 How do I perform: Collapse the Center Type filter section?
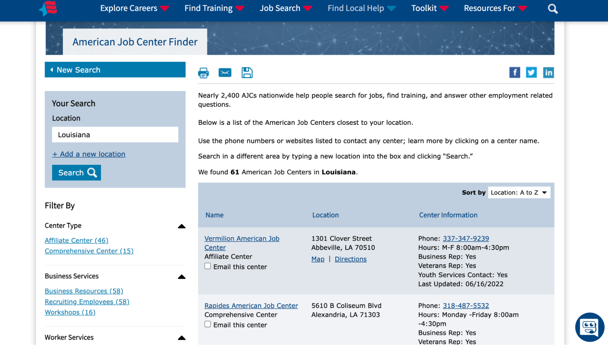(x=182, y=226)
